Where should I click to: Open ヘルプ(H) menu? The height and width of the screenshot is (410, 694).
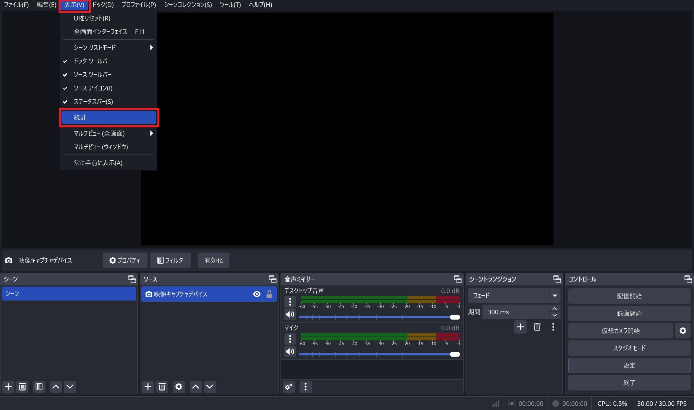point(261,5)
